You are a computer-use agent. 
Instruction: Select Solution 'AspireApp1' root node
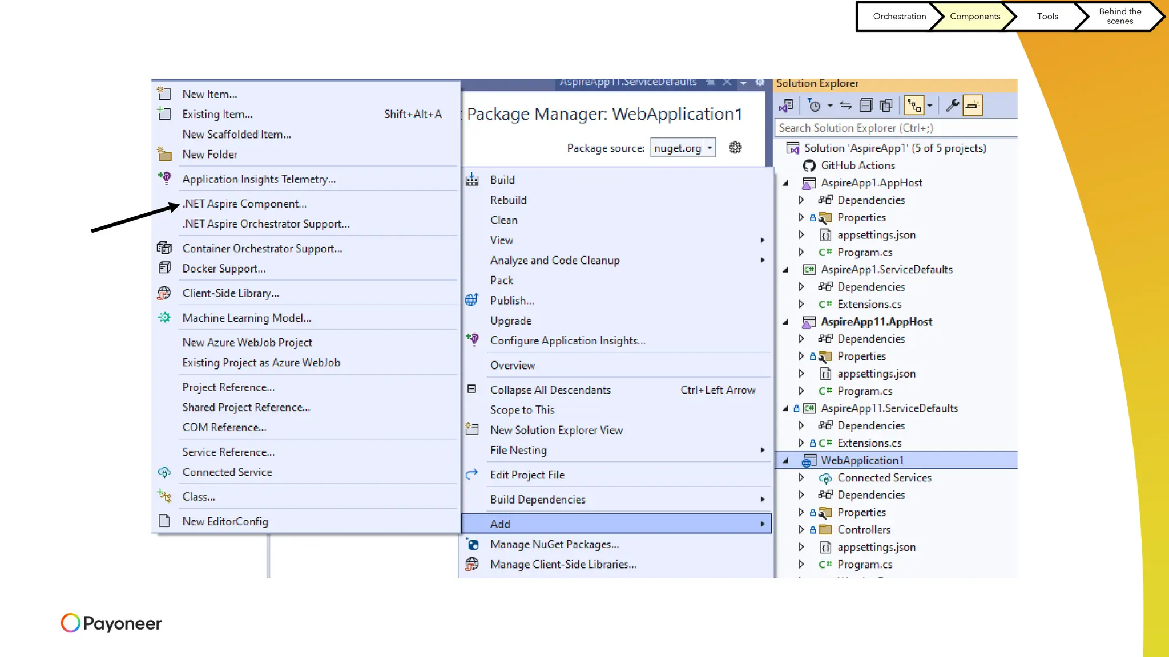click(895, 148)
